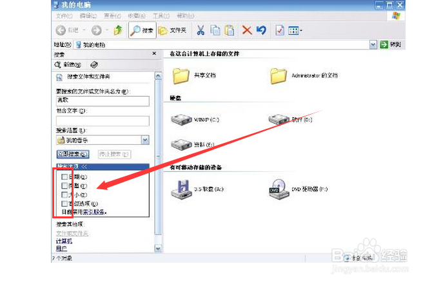Click the blue Undo arrow icon
The width and height of the screenshot is (432, 284).
click(261, 30)
